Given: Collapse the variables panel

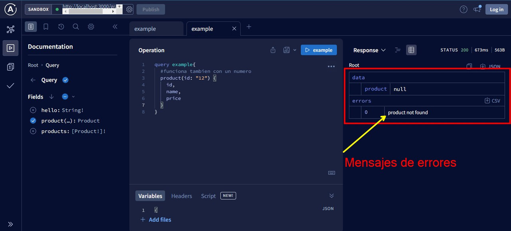Looking at the screenshot, I should [x=331, y=196].
